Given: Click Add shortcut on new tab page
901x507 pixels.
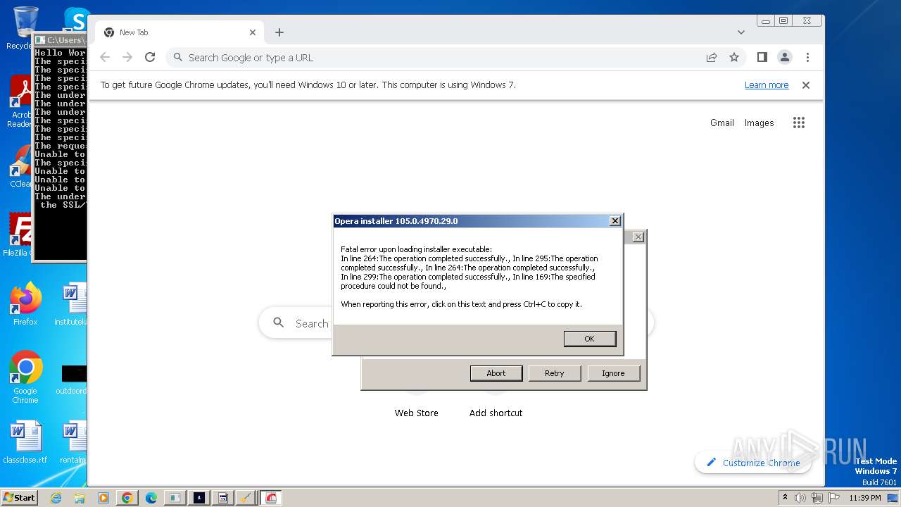Looking at the screenshot, I should [x=496, y=413].
